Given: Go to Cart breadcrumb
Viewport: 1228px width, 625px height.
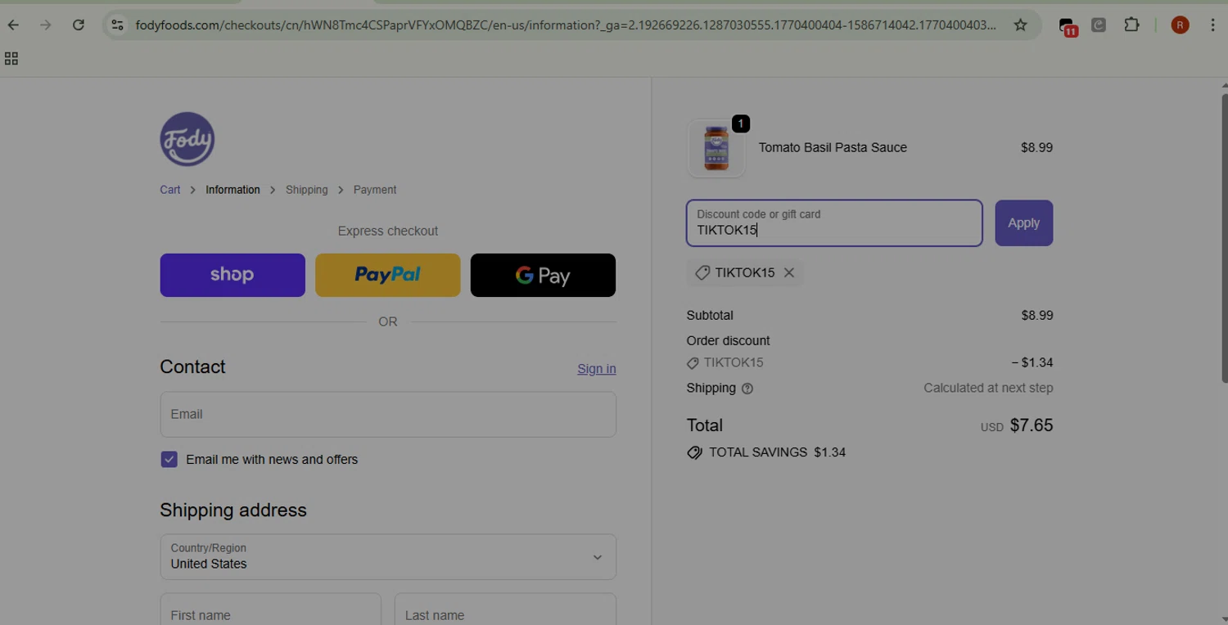Looking at the screenshot, I should pyautogui.click(x=170, y=190).
